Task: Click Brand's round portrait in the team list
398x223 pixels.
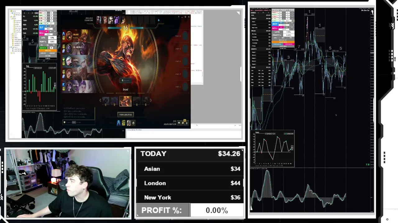Action: tap(68, 36)
